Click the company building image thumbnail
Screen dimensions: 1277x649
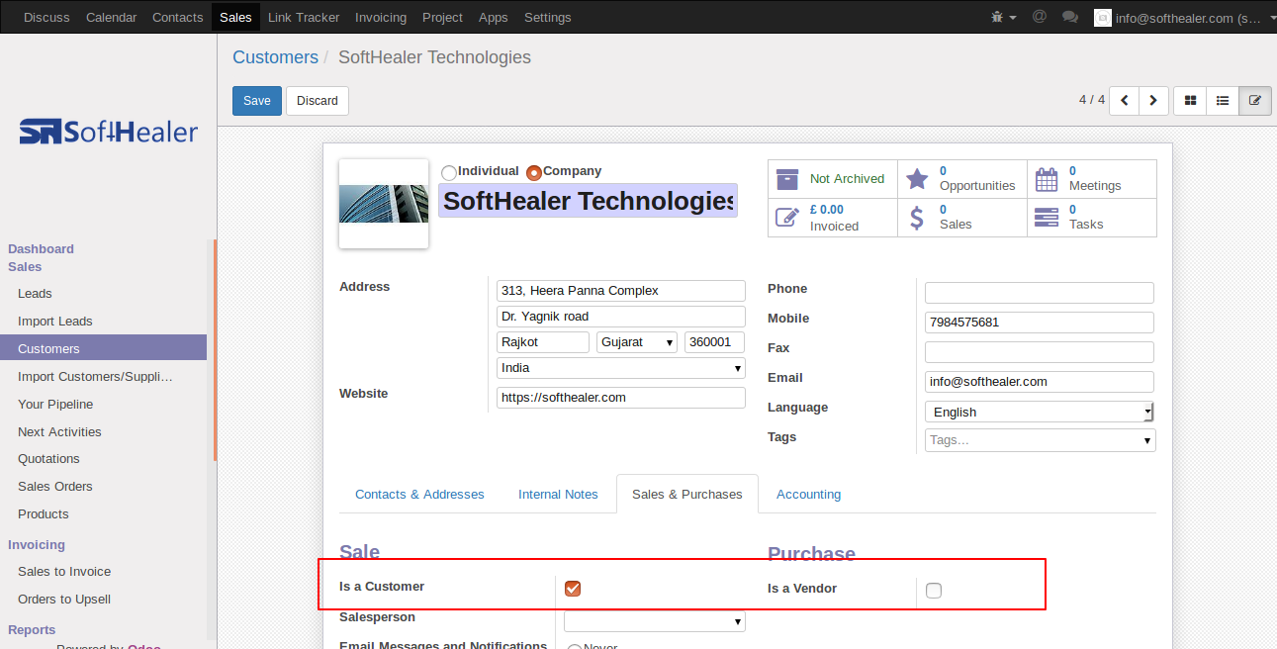[x=384, y=204]
